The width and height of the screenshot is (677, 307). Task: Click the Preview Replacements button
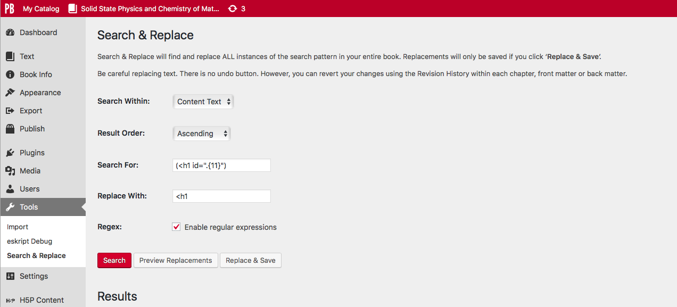point(176,260)
